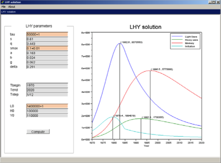Focus the Tend year field
Viewport: 221px width, 163px height.
tap(47, 90)
